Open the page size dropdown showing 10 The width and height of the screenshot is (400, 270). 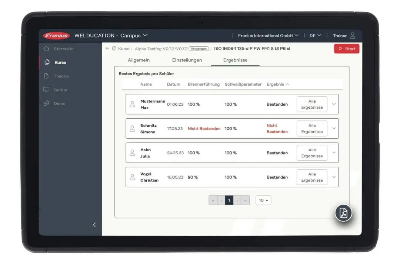(263, 200)
